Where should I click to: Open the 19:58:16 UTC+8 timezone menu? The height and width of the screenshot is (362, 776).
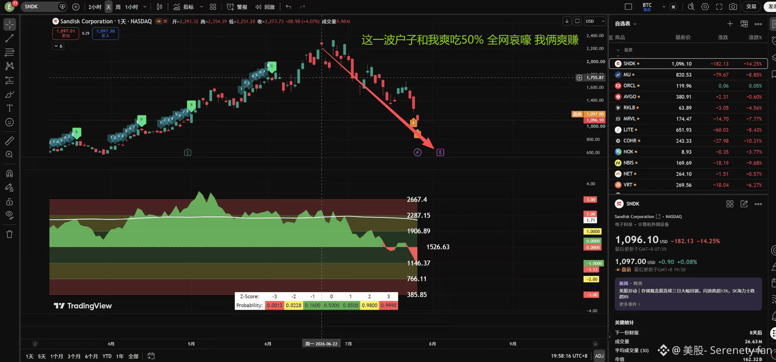[x=569, y=356]
